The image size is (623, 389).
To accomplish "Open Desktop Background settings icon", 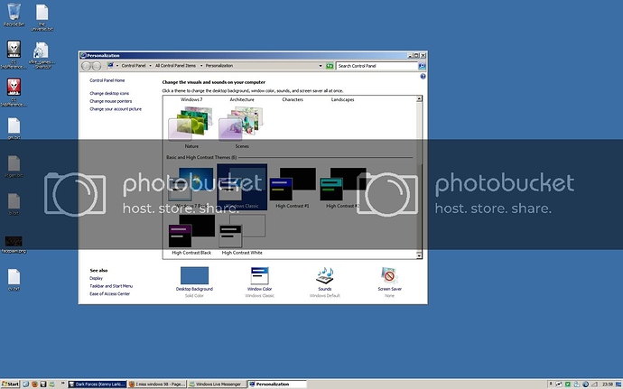I will coord(194,276).
